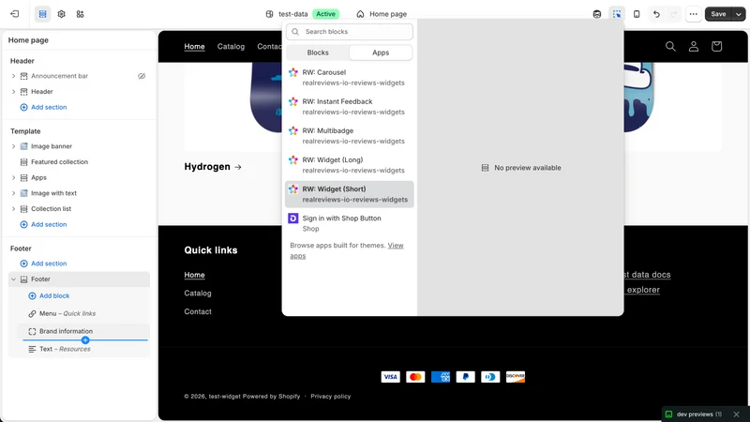This screenshot has height=422, width=750.
Task: Click Catalog under Quick links
Action: click(198, 294)
